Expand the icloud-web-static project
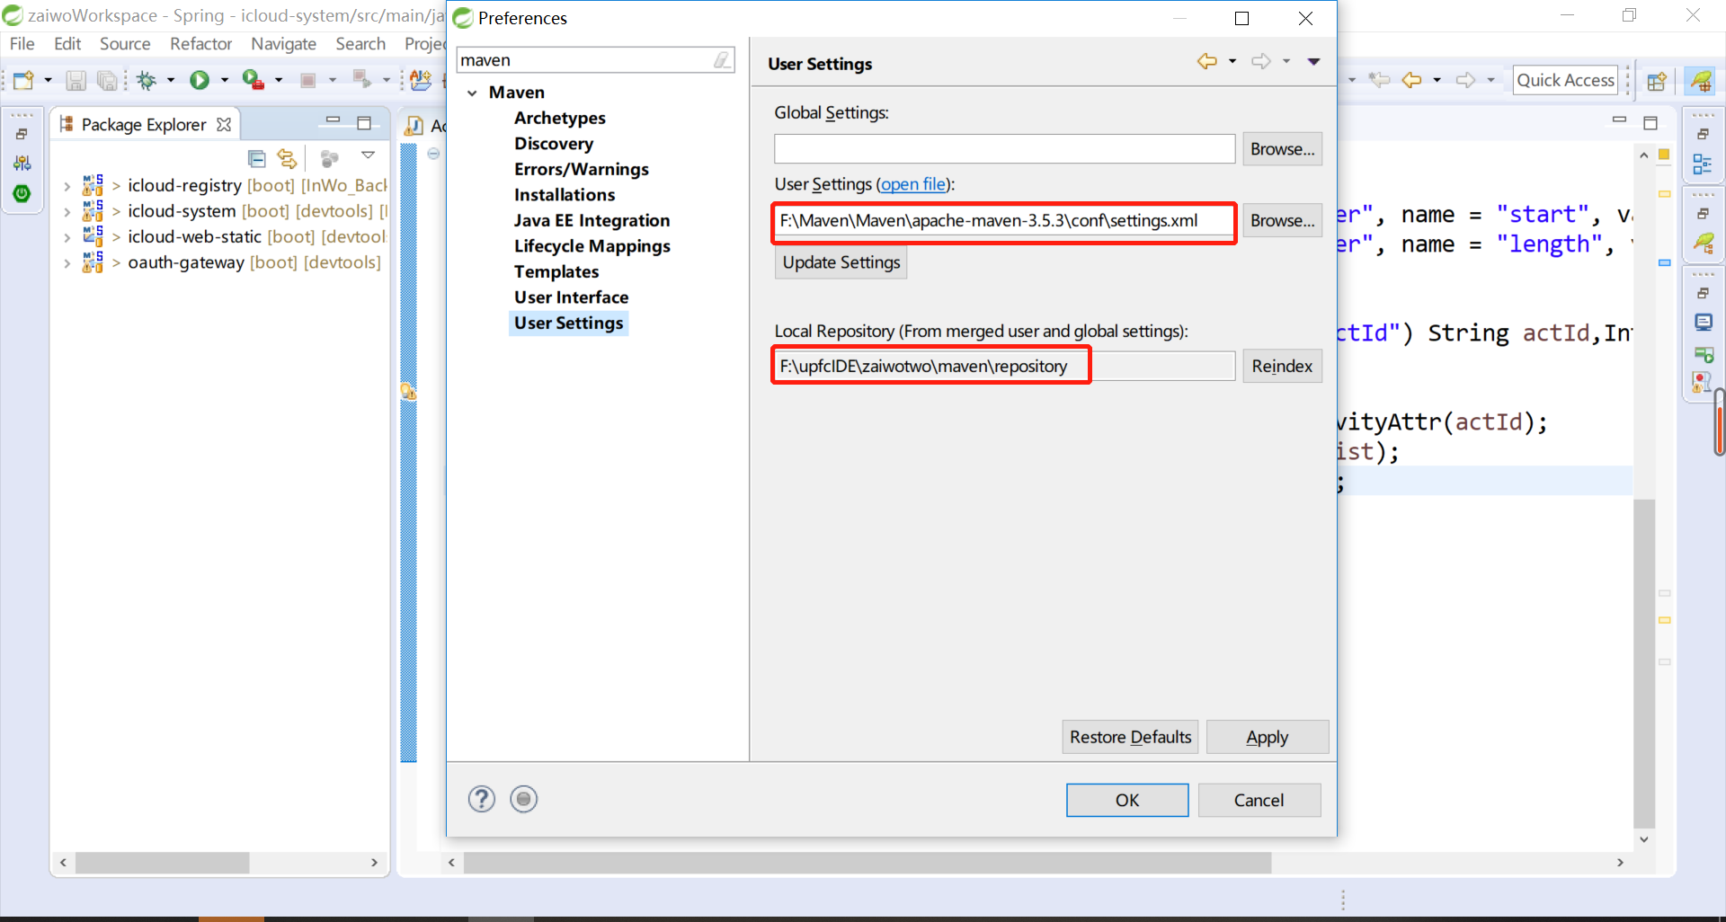 [67, 237]
